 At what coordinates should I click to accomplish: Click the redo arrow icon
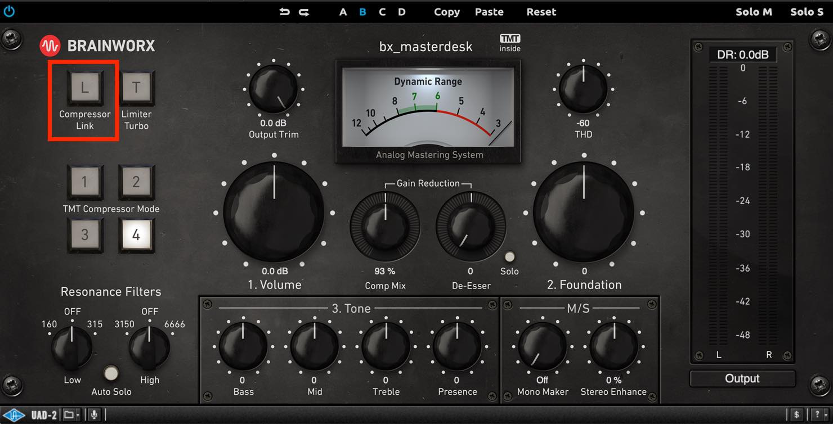(304, 12)
